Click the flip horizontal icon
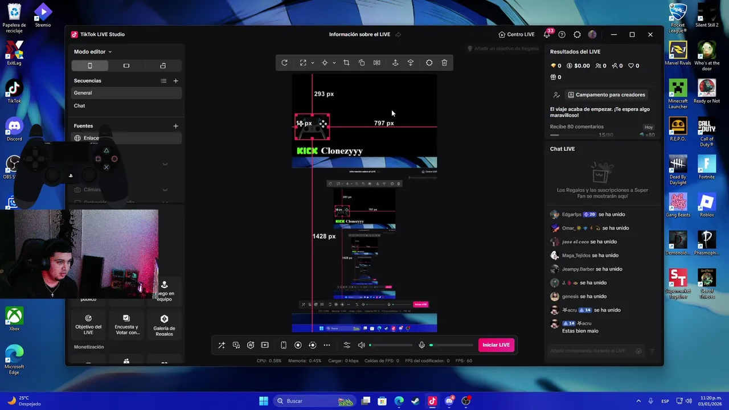729x410 pixels. click(376, 63)
